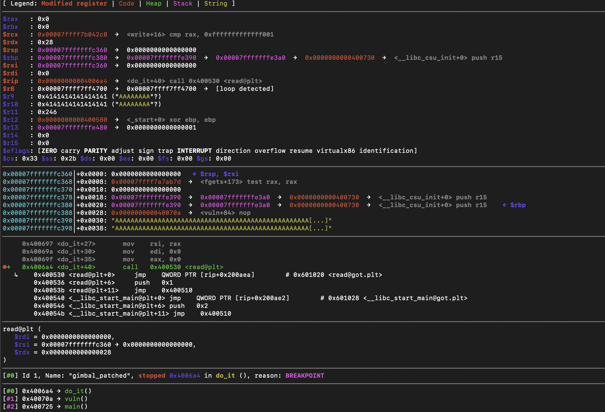Click 0x40053b <read@plt+11> jmp line
Image resolution: width=605 pixels, height=412 pixels.
point(113,290)
